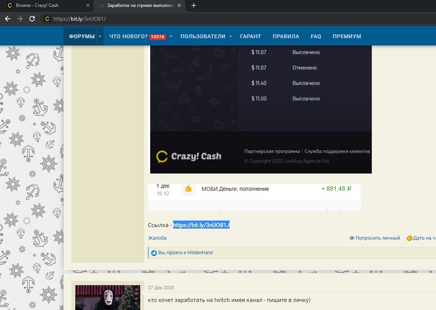Screen dimensions: 436x310
Task: Click the eye icon beside 'Попросить личный'
Action: 352,238
